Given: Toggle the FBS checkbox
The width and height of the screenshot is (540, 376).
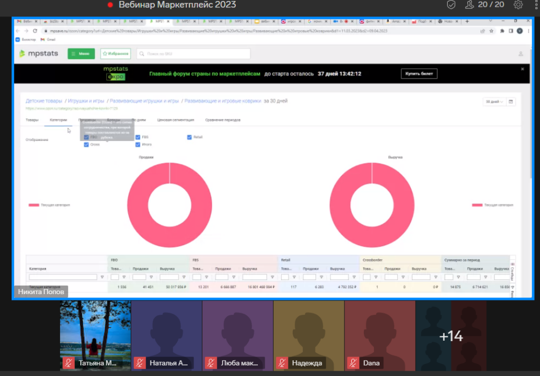Looking at the screenshot, I should click(138, 137).
